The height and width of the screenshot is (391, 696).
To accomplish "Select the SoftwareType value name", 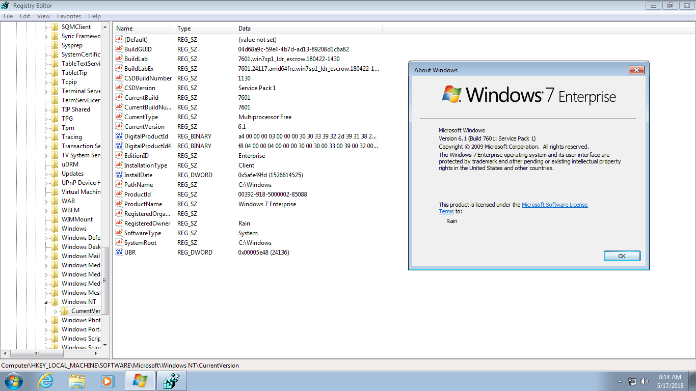I will pyautogui.click(x=143, y=233).
